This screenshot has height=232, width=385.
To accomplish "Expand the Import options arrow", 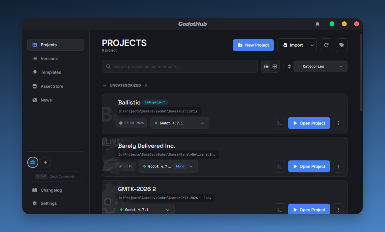I will tap(312, 45).
